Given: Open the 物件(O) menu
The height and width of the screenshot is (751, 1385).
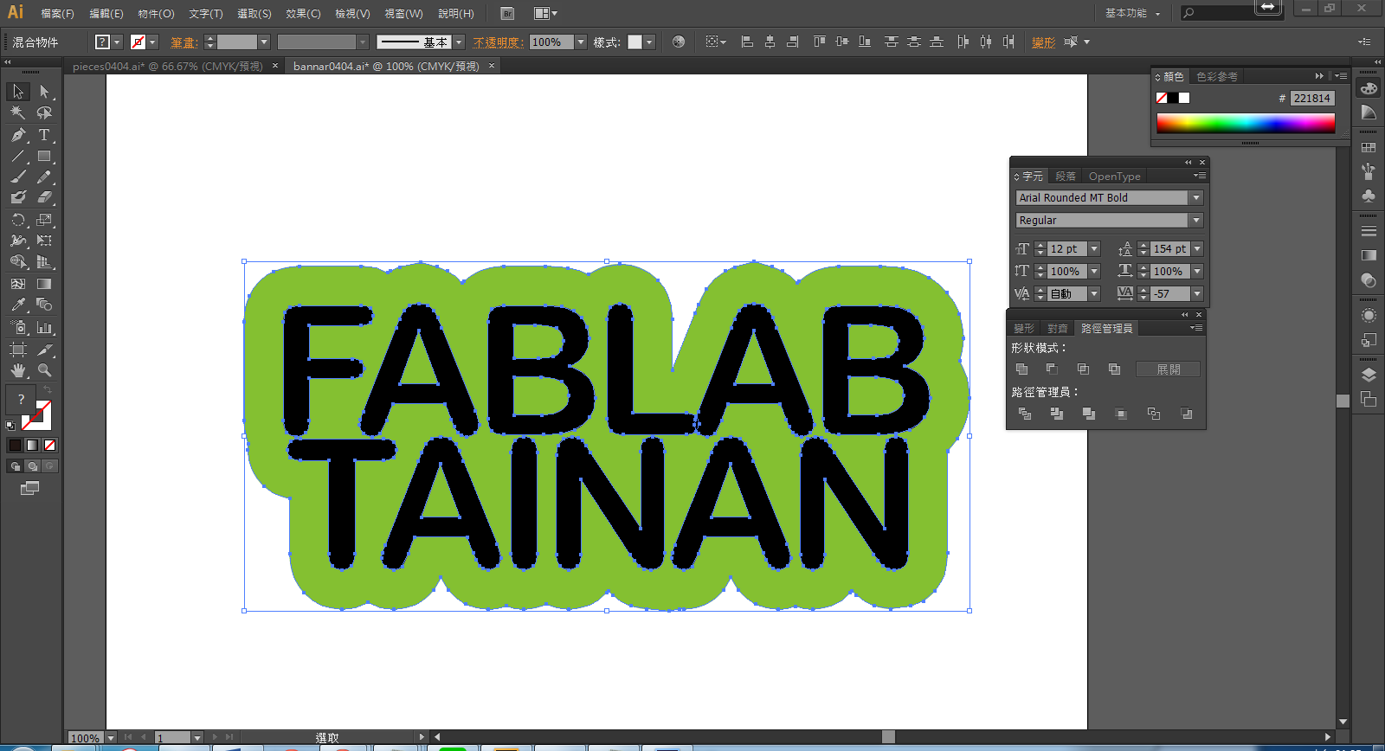Looking at the screenshot, I should click(x=156, y=14).
